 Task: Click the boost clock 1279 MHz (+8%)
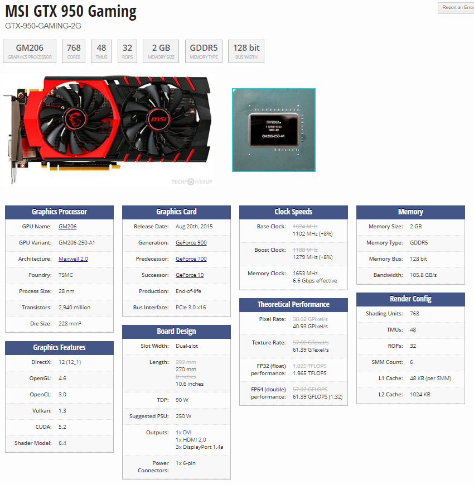(312, 257)
